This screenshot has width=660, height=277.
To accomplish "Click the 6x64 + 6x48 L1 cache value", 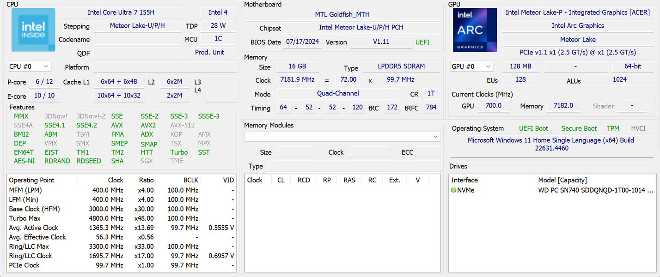I will [x=119, y=82].
